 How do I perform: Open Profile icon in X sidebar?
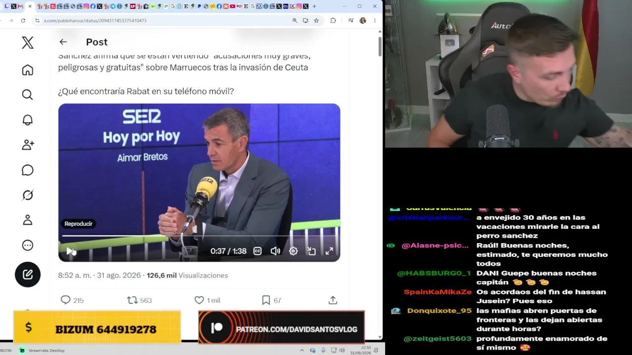pos(28,220)
